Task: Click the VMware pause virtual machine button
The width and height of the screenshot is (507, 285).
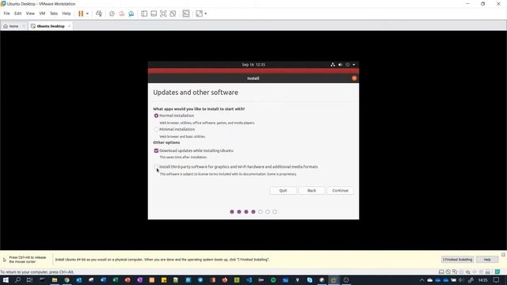Action: [x=81, y=13]
